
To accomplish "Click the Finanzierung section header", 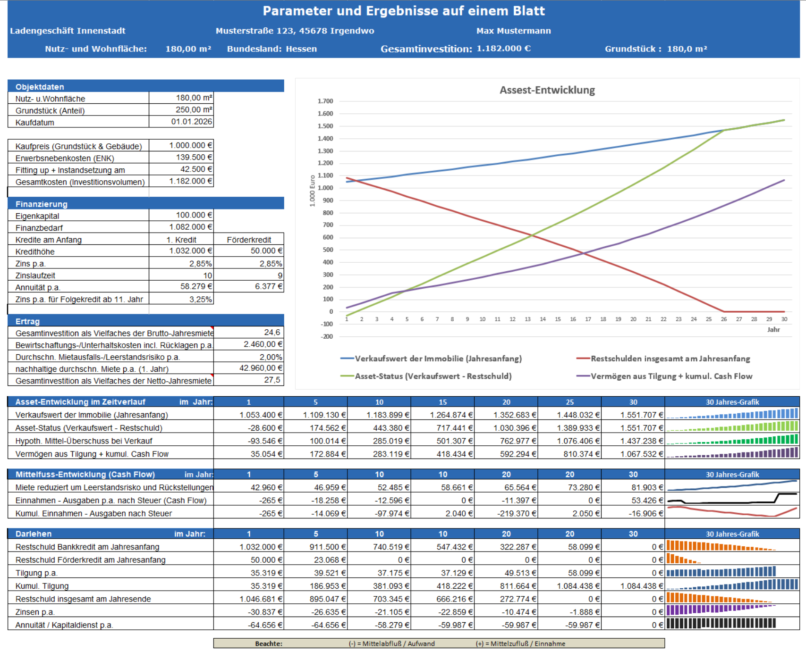I will click(x=146, y=204).
